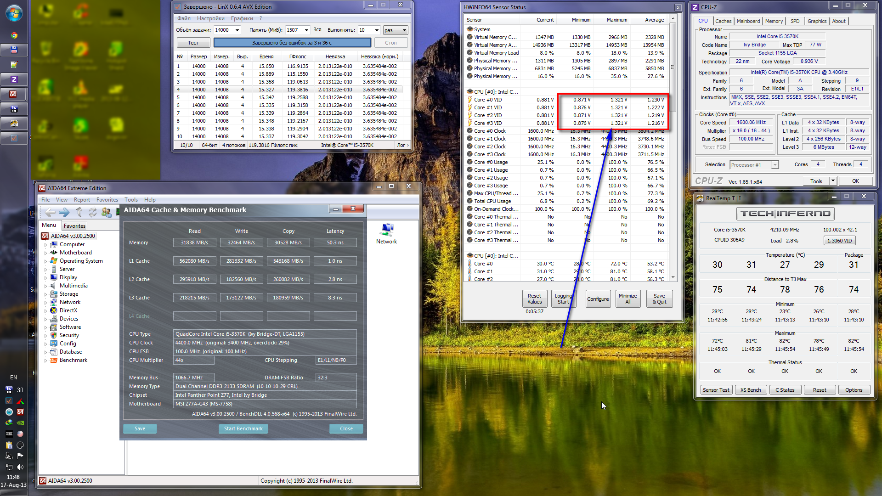Click the AIDA64 back arrow toolbar icon

[x=51, y=212]
